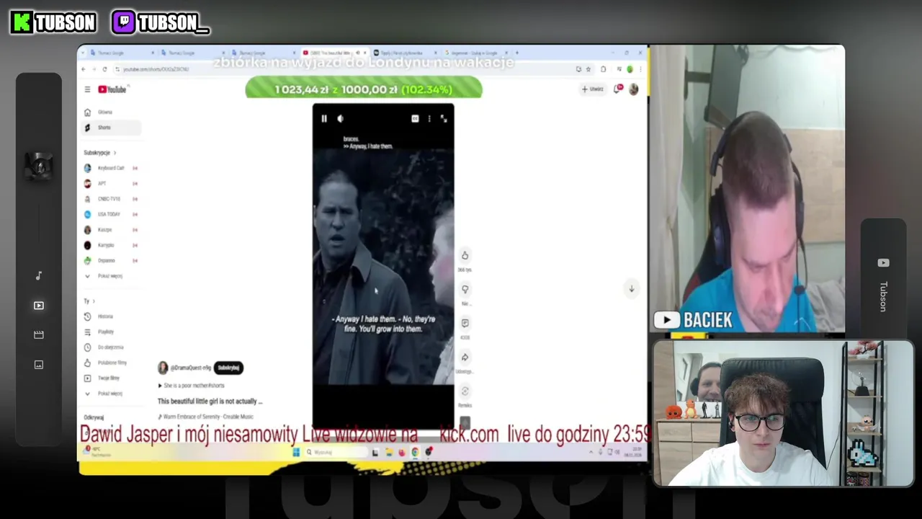Image resolution: width=922 pixels, height=519 pixels.
Task: Open the Chrome three-dot menu
Action: [641, 69]
